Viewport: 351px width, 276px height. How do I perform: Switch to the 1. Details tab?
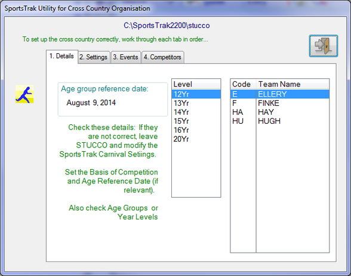tap(62, 56)
